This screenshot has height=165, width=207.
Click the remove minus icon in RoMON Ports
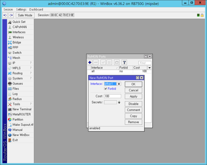[96, 62]
